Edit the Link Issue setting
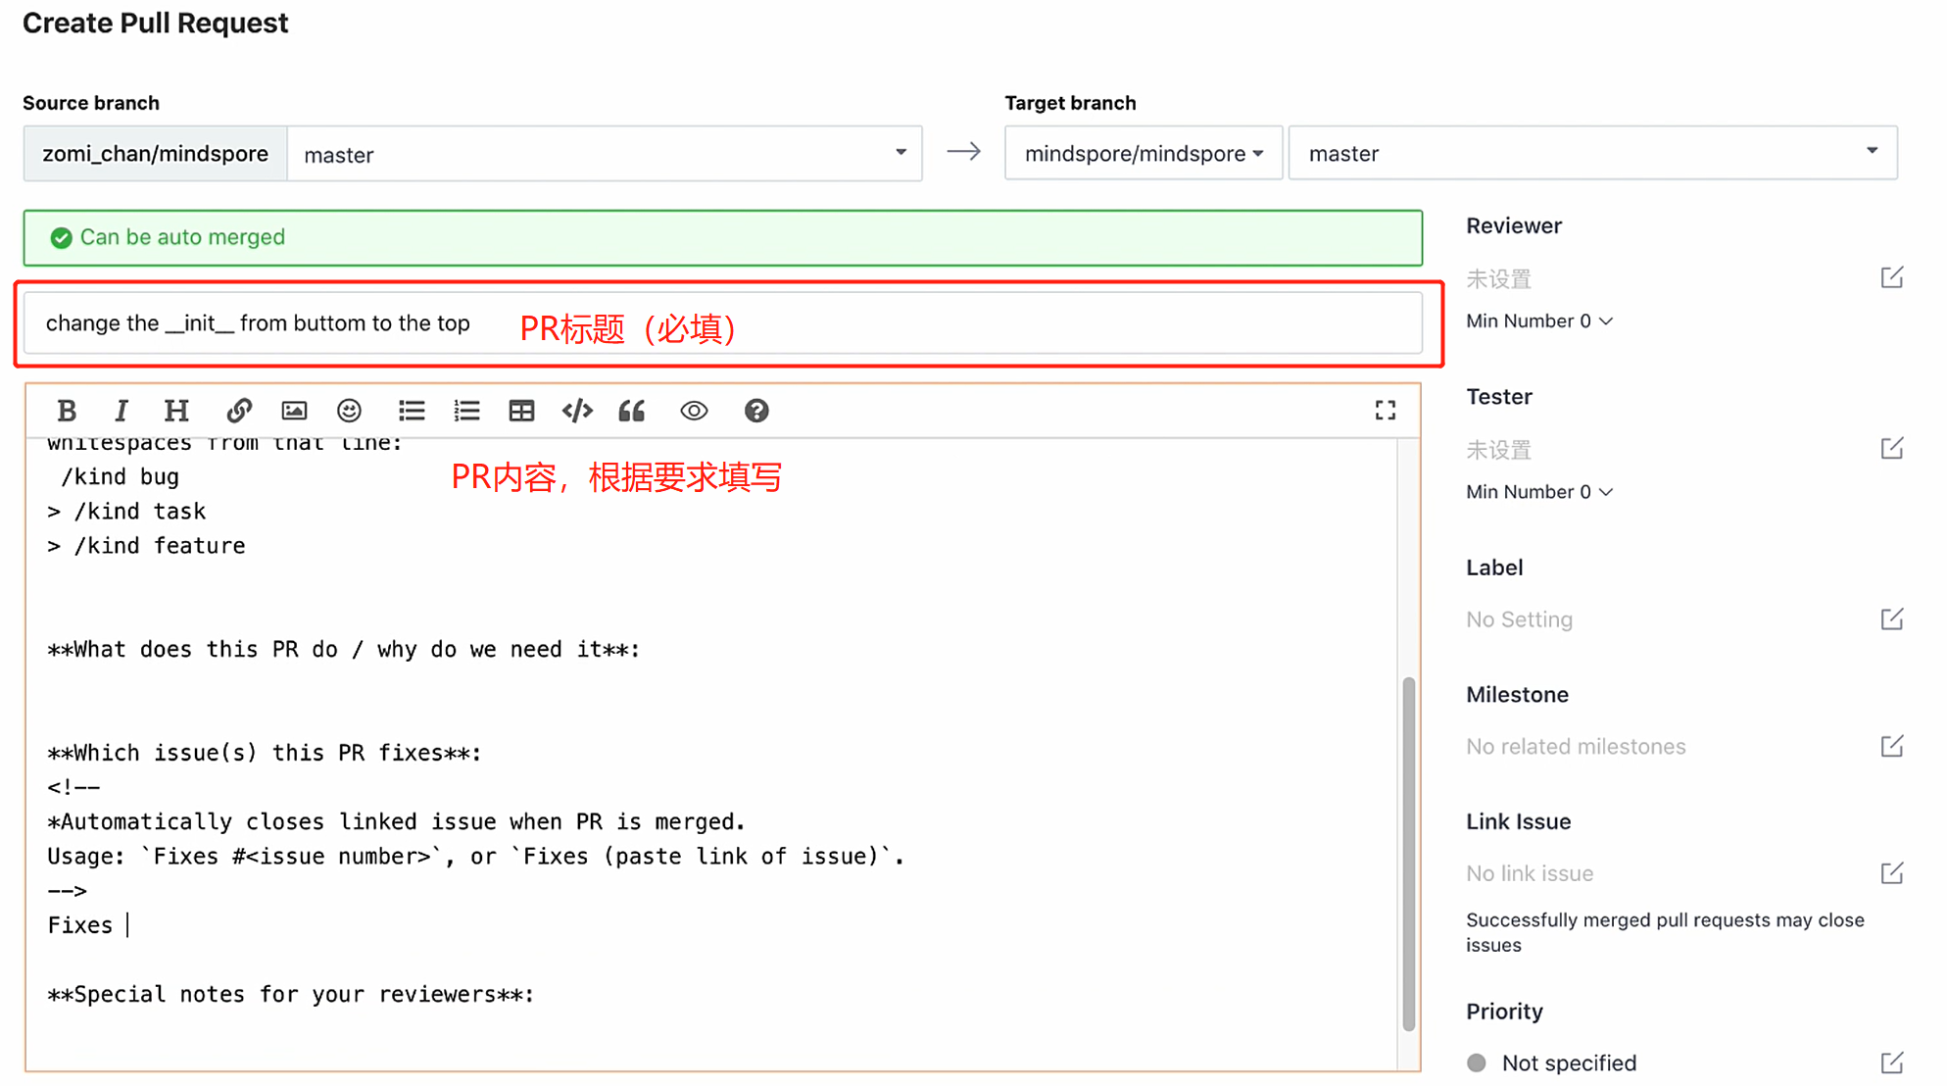 1892,872
